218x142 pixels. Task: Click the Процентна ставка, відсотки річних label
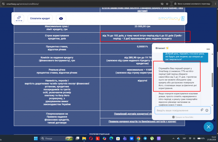tap(57, 48)
